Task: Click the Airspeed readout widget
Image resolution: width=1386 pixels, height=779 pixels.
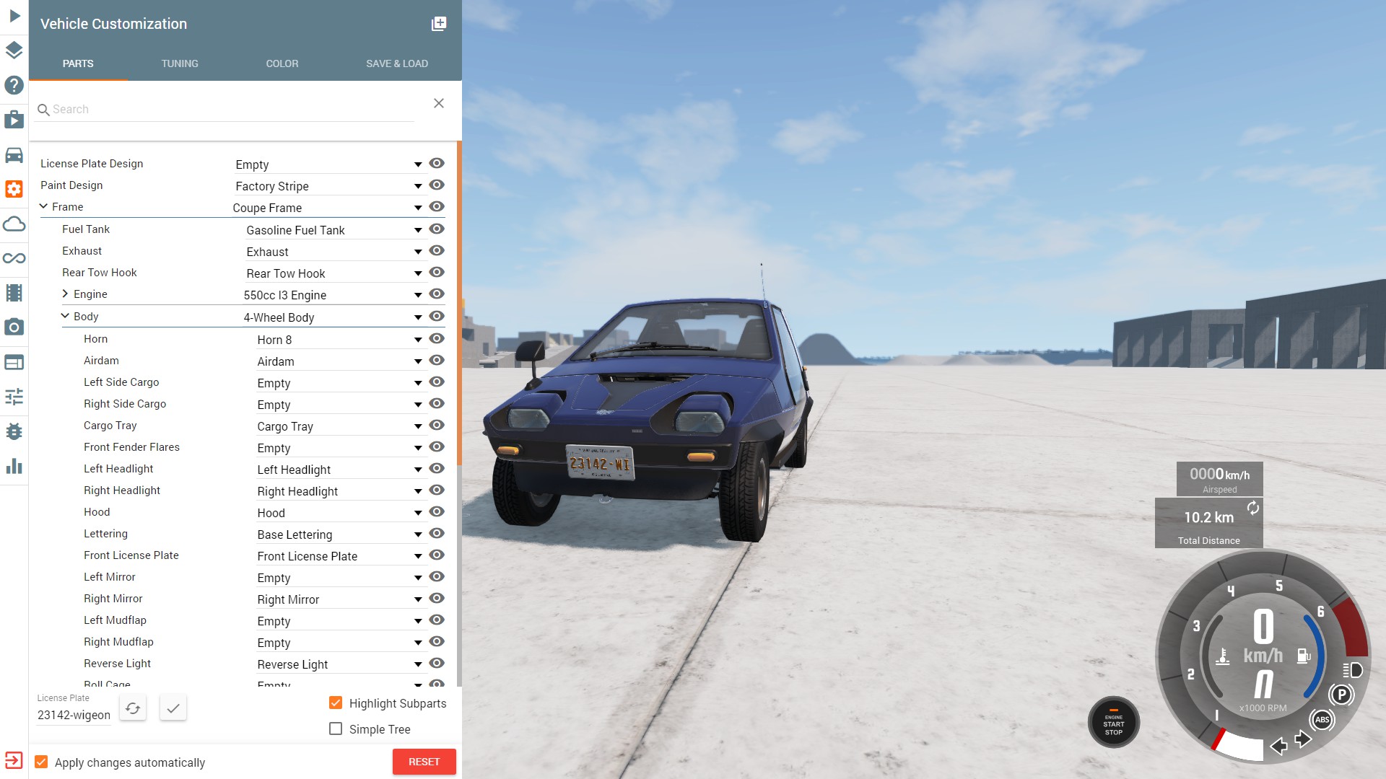Action: (1219, 480)
